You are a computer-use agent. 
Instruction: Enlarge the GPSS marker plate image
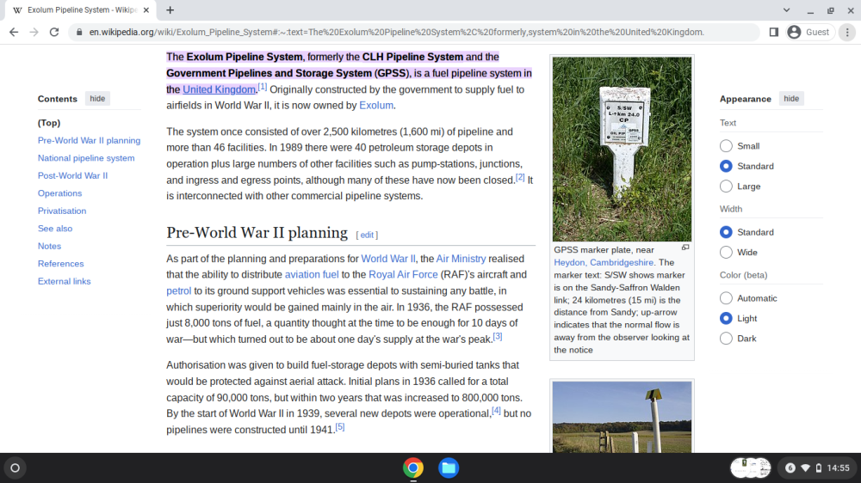click(685, 248)
